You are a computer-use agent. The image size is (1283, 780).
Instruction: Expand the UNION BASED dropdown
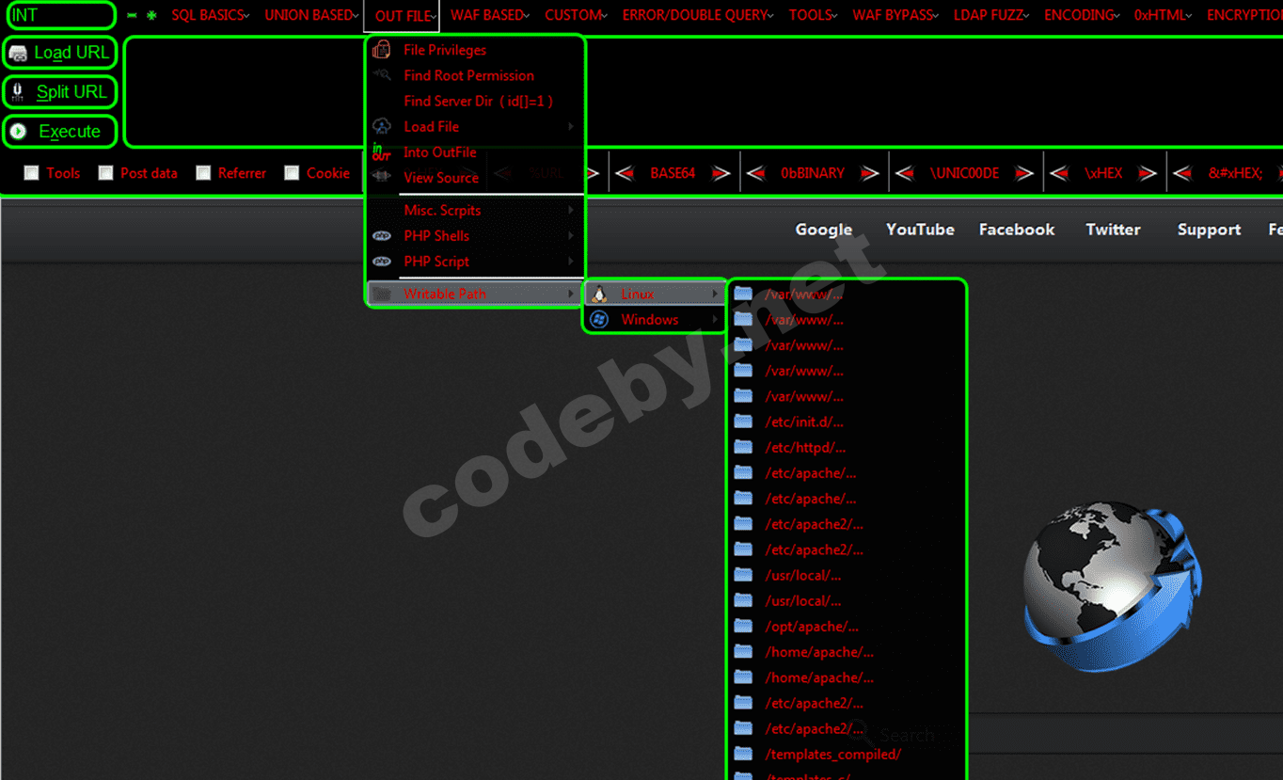[x=311, y=15]
